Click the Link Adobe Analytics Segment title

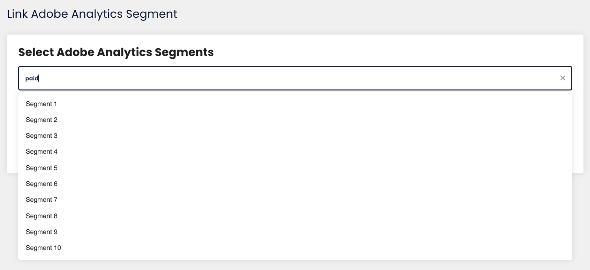click(92, 14)
